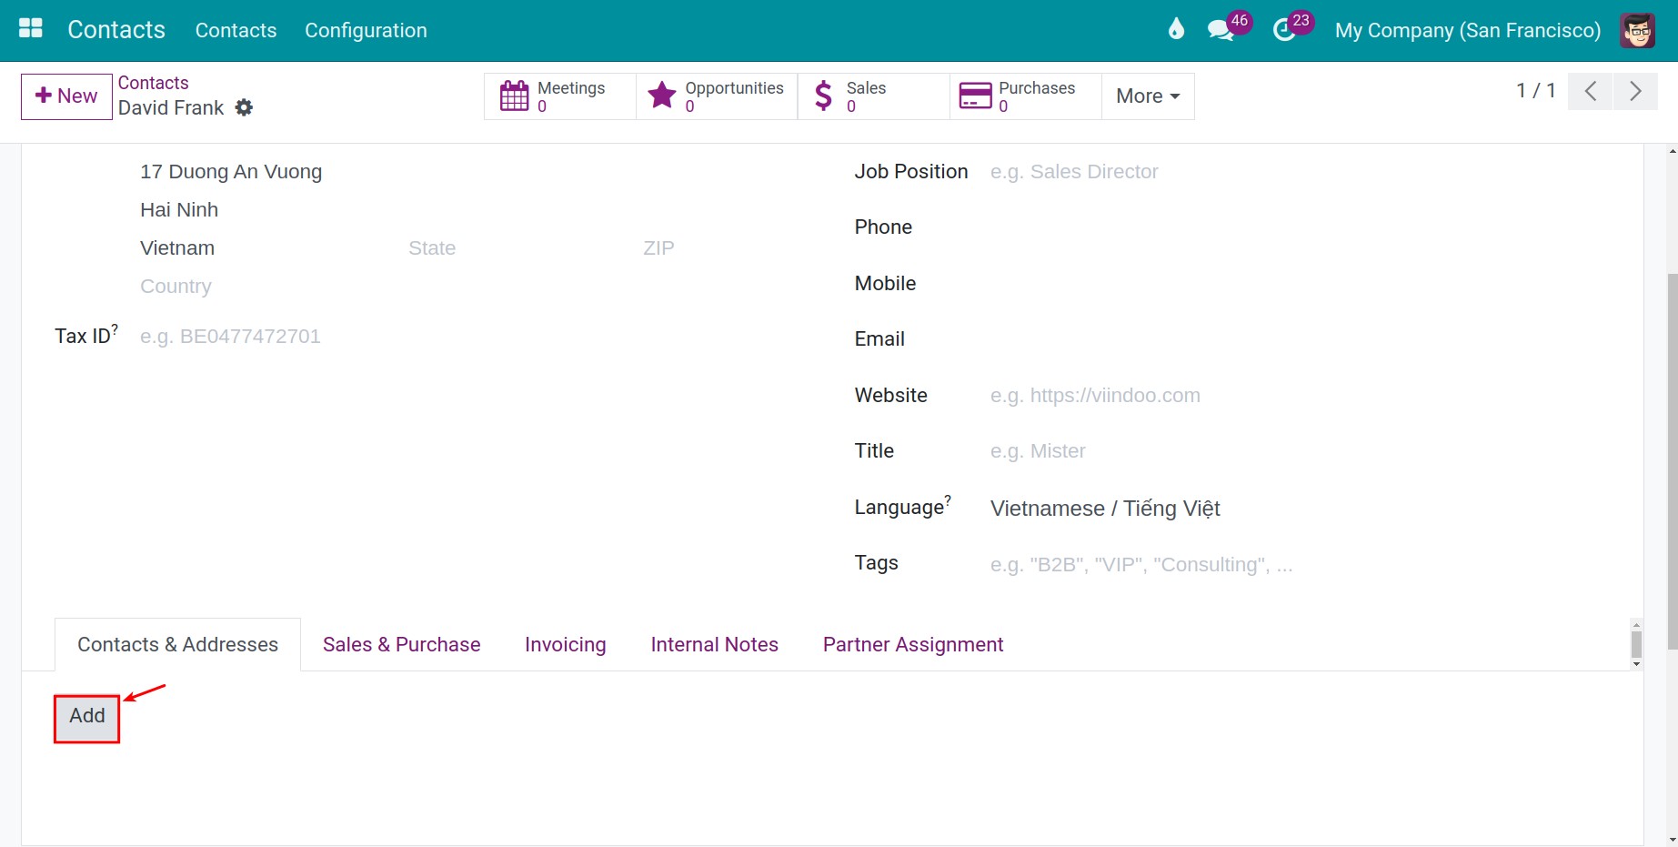Screen dimensions: 1678x847
Task: Open the user avatar menu
Action: point(1637,30)
